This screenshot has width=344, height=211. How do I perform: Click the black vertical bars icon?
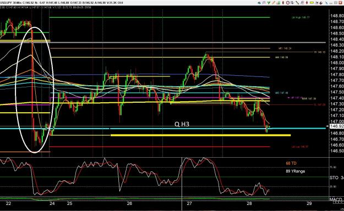[317, 3]
